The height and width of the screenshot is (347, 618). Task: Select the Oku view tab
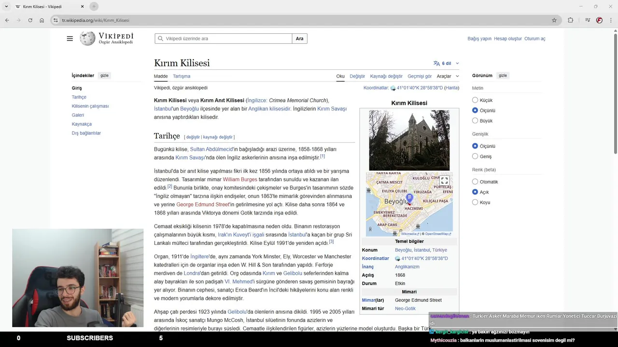340,76
